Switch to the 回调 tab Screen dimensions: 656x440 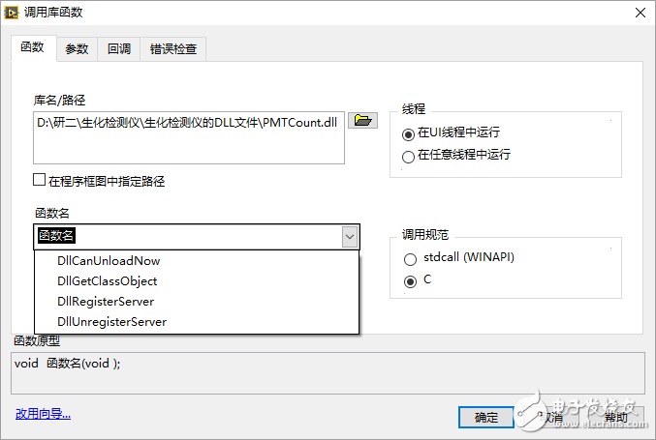[117, 49]
